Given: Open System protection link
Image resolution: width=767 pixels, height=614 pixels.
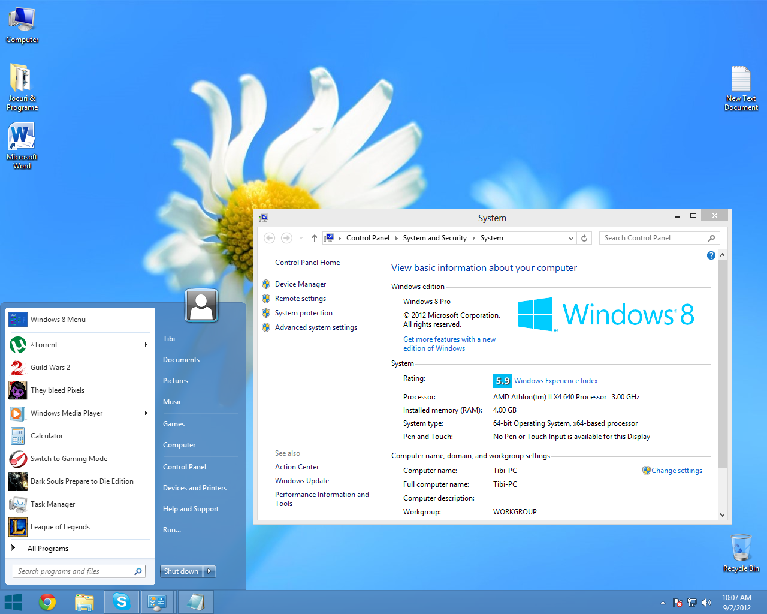Looking at the screenshot, I should coord(304,313).
